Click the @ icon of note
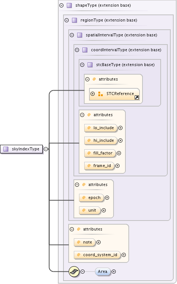This screenshot has width=177, height=284. pos(79,242)
